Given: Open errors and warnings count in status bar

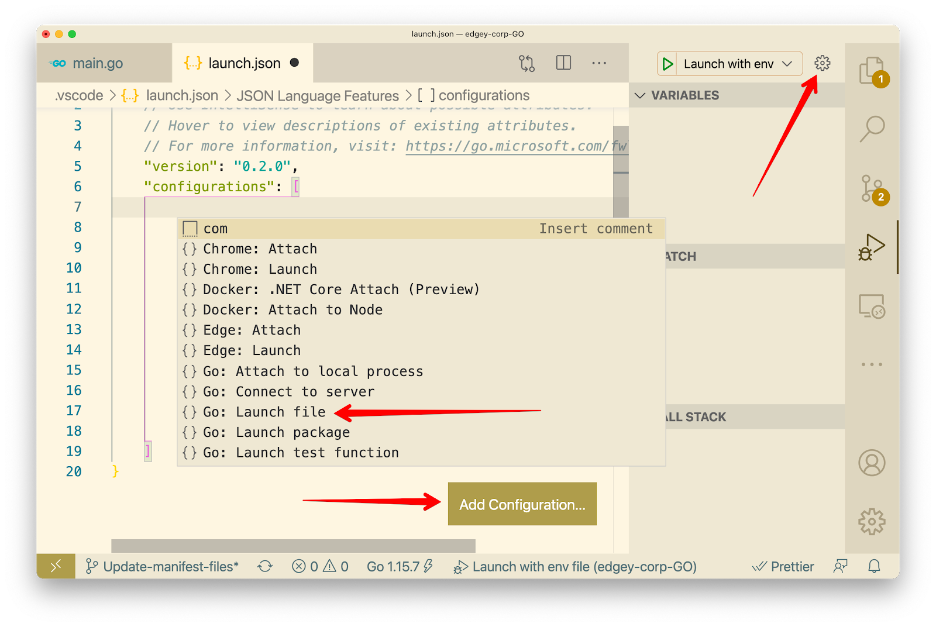Looking at the screenshot, I should pos(320,566).
